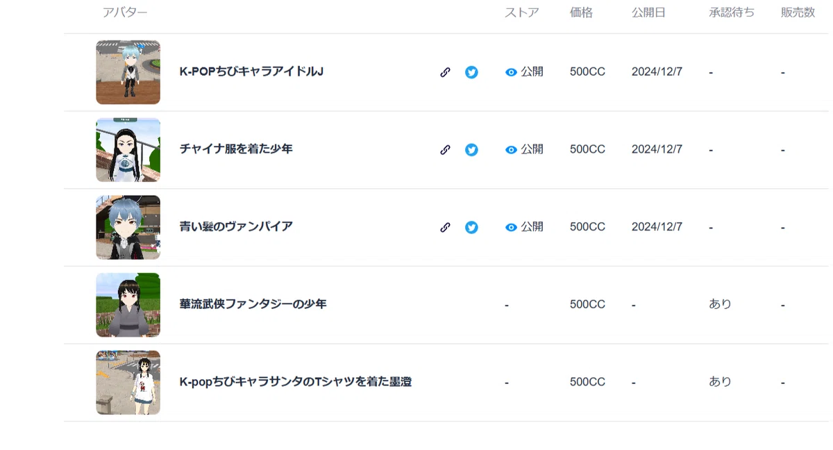Screen dimensions: 833x450
Task: Toggle 公開 eye icon for チャイナ服を着た少年
Action: click(511, 149)
